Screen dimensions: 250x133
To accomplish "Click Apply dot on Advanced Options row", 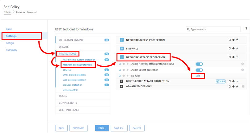I will pos(233,87).
